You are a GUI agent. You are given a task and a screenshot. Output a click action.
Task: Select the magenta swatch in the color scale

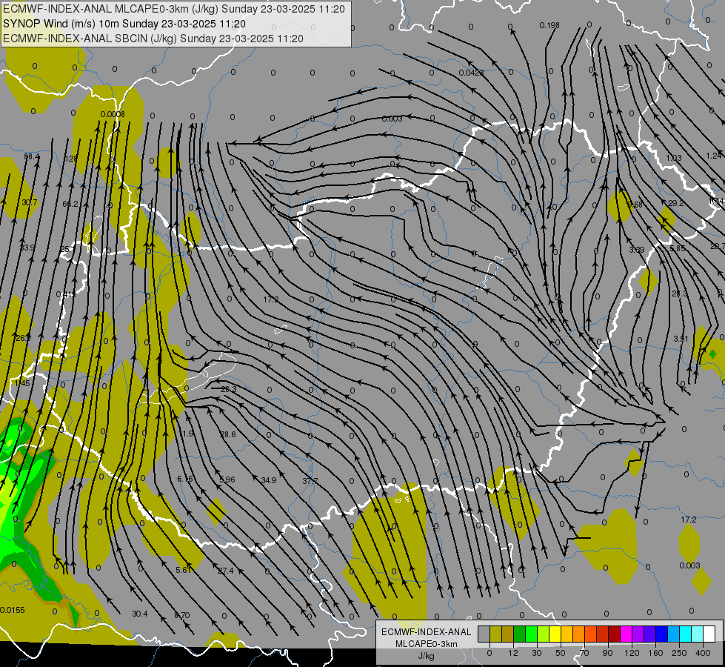click(626, 634)
